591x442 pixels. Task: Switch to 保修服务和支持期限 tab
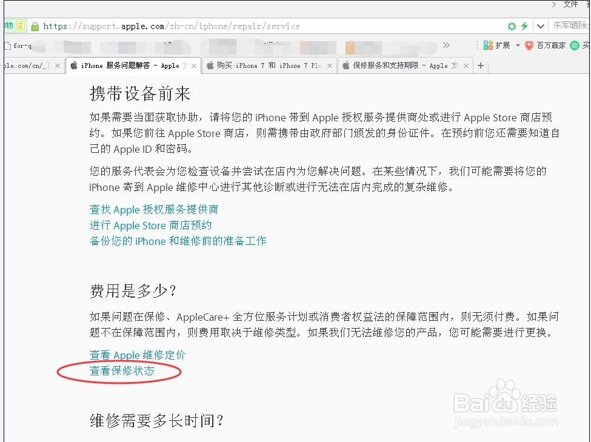point(405,65)
